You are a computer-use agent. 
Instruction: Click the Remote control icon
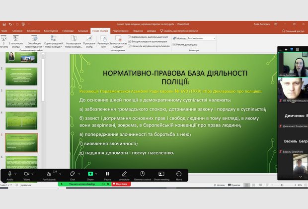point(143,174)
